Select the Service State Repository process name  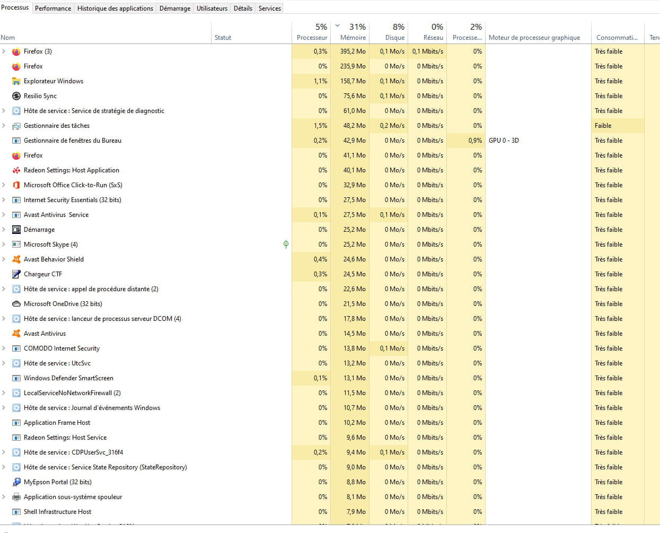105,467
